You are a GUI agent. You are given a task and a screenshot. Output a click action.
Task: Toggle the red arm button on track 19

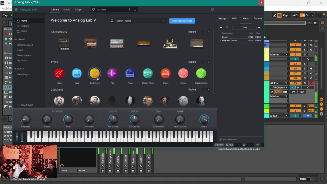311,83
